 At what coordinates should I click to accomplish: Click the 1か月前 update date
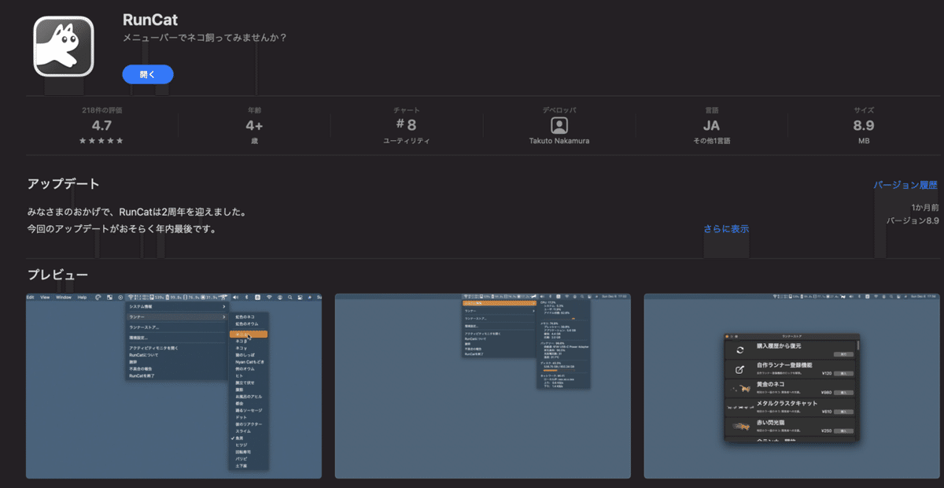click(x=924, y=207)
